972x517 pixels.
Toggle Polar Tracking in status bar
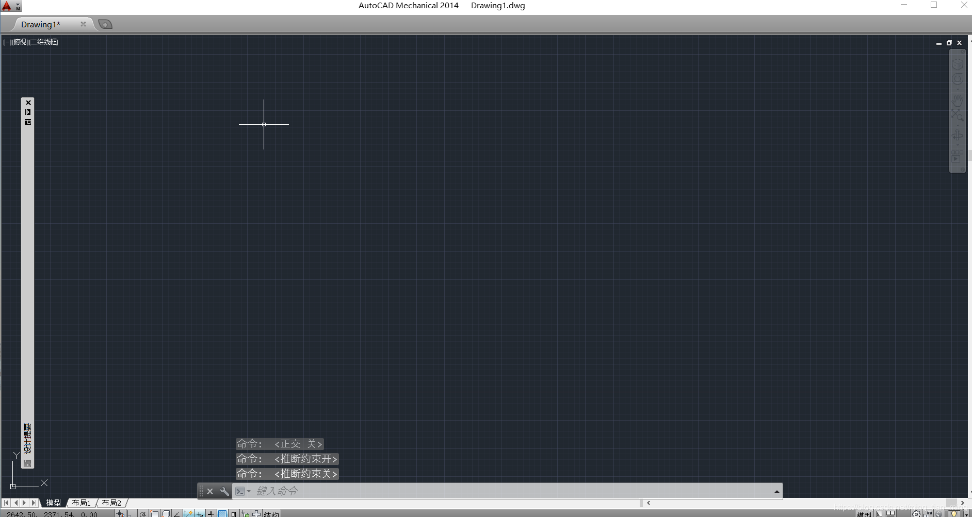click(x=143, y=513)
